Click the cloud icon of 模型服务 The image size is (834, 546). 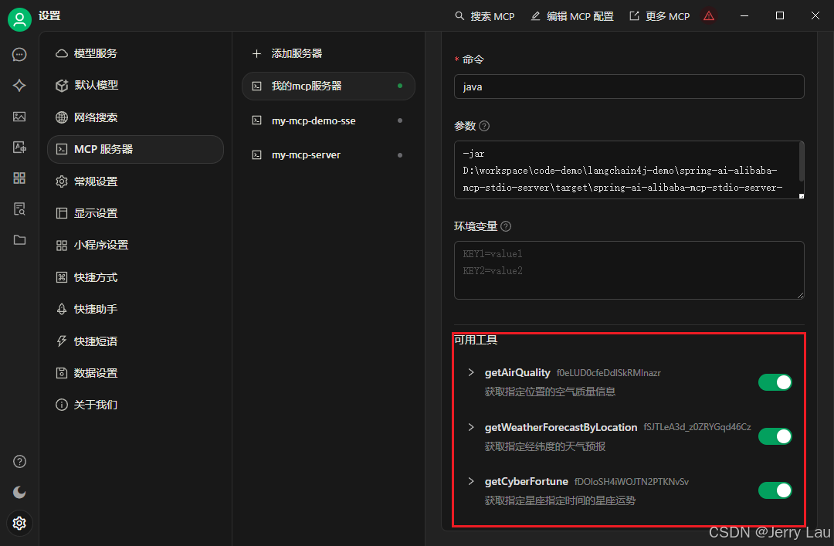point(62,53)
